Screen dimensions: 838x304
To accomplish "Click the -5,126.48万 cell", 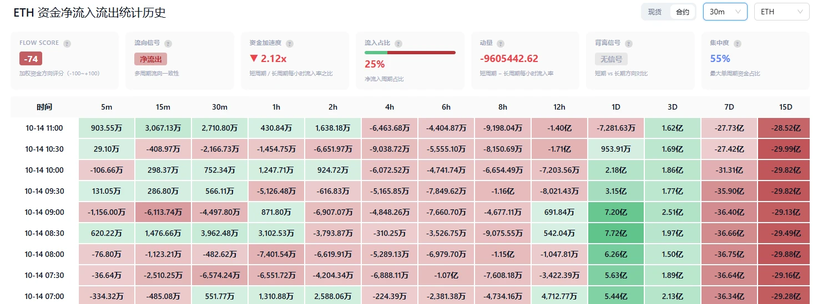I will [276, 191].
